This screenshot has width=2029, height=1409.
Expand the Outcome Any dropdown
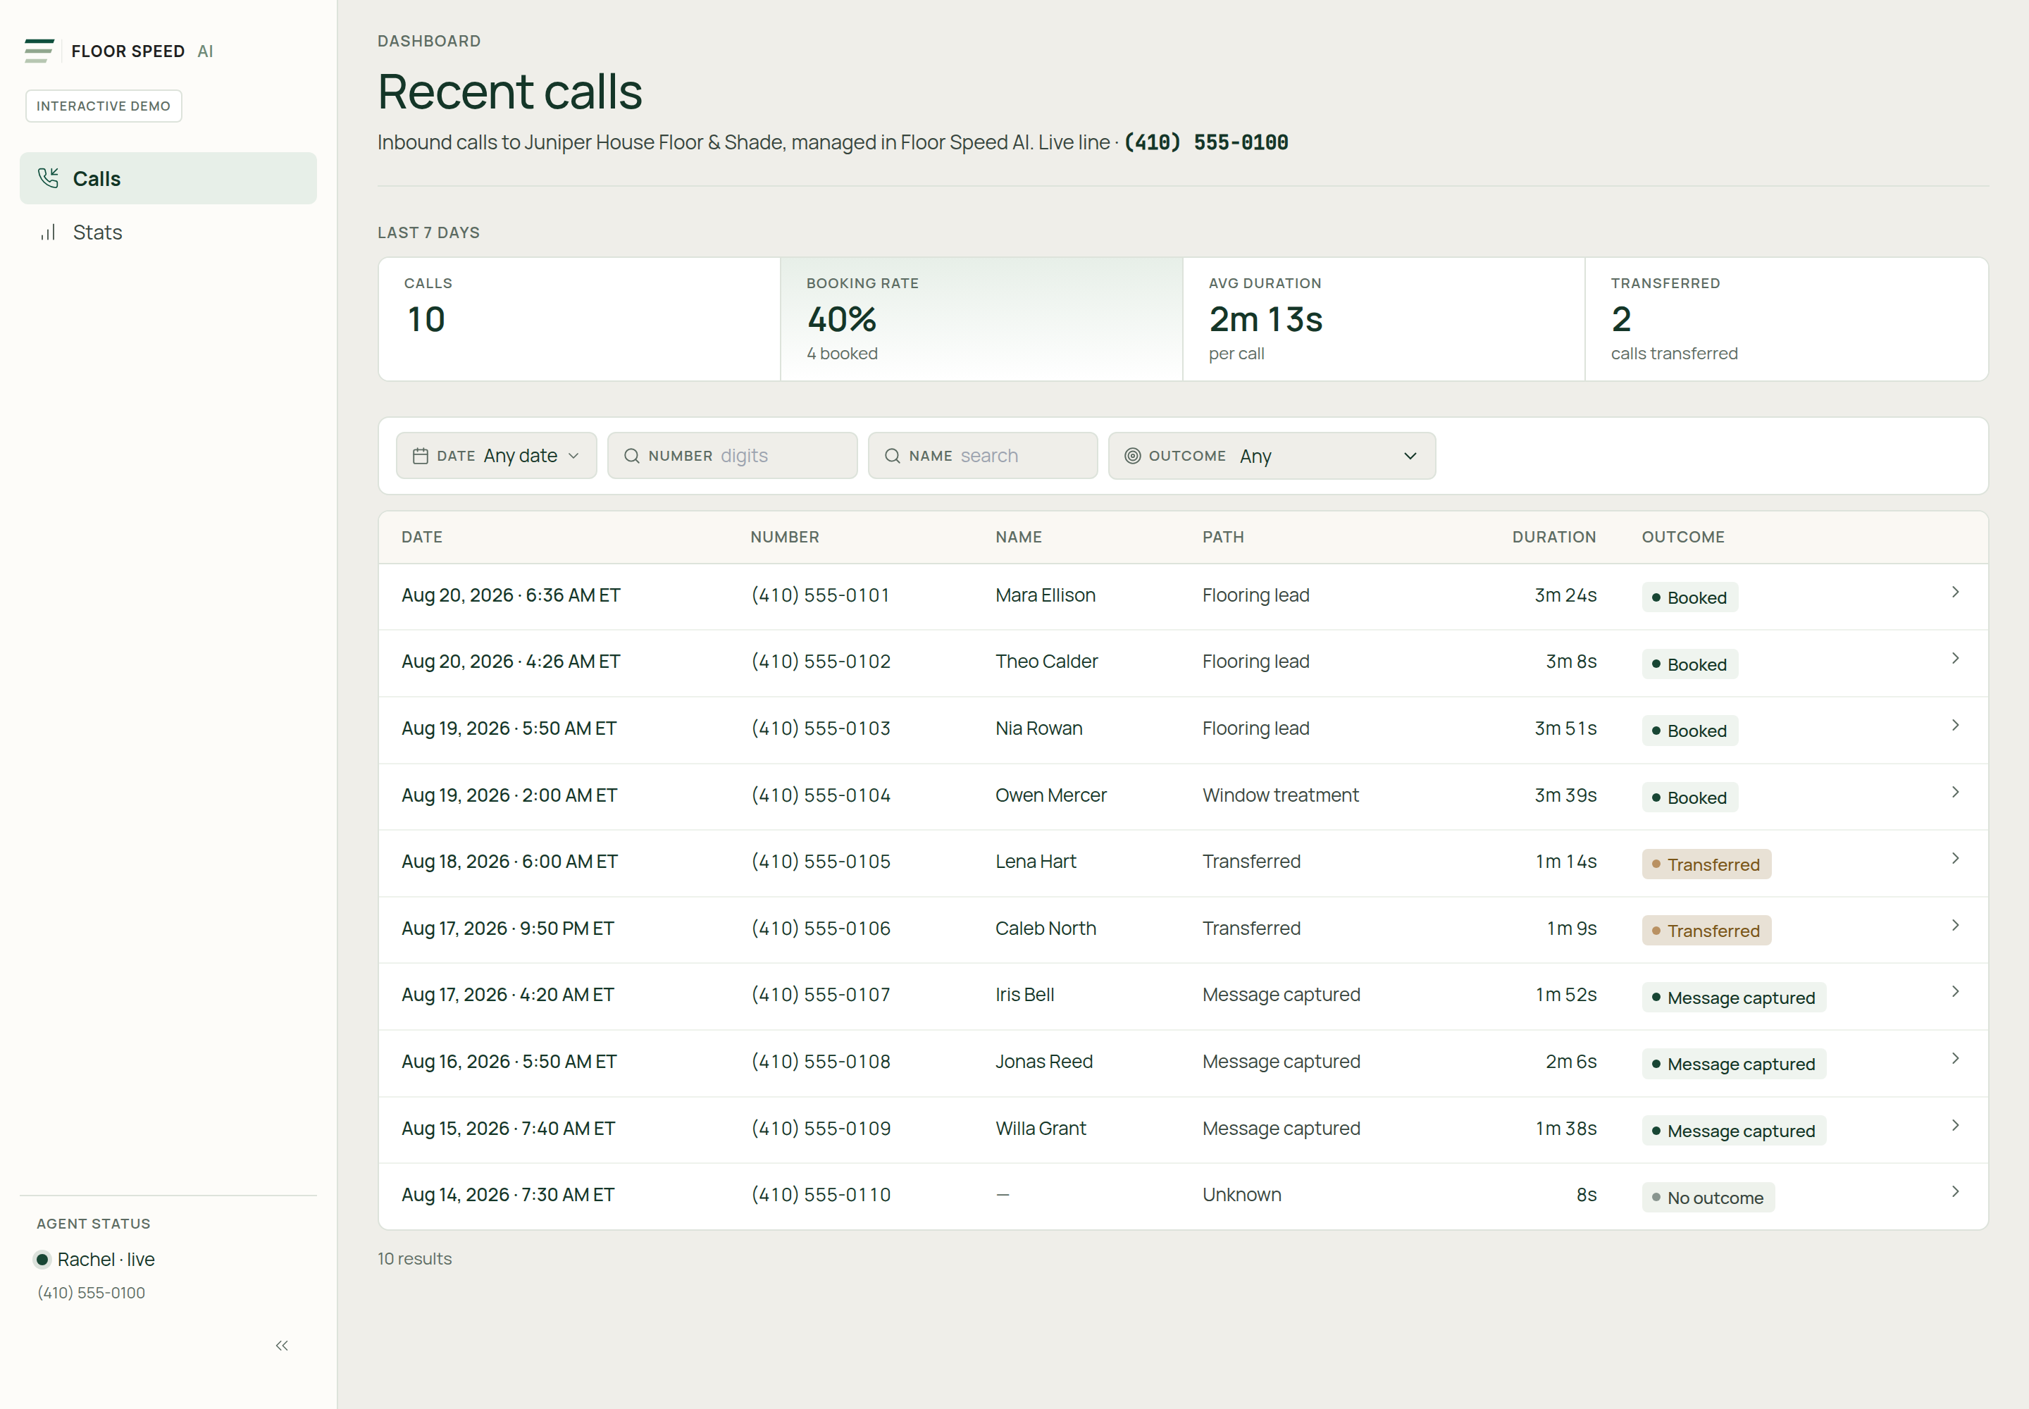click(1272, 456)
